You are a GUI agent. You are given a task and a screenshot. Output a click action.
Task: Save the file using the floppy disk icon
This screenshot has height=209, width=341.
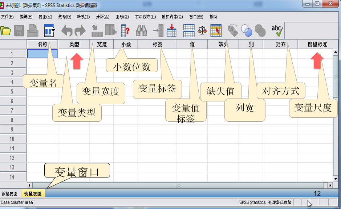[19, 30]
